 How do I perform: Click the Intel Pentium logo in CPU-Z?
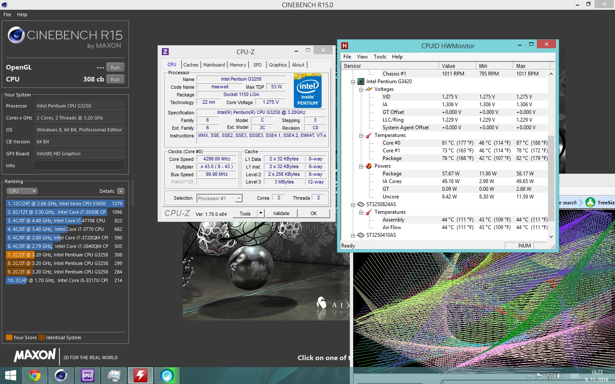point(307,90)
